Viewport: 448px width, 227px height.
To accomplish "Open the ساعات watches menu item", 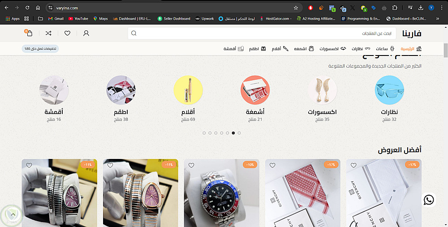I will [x=385, y=48].
